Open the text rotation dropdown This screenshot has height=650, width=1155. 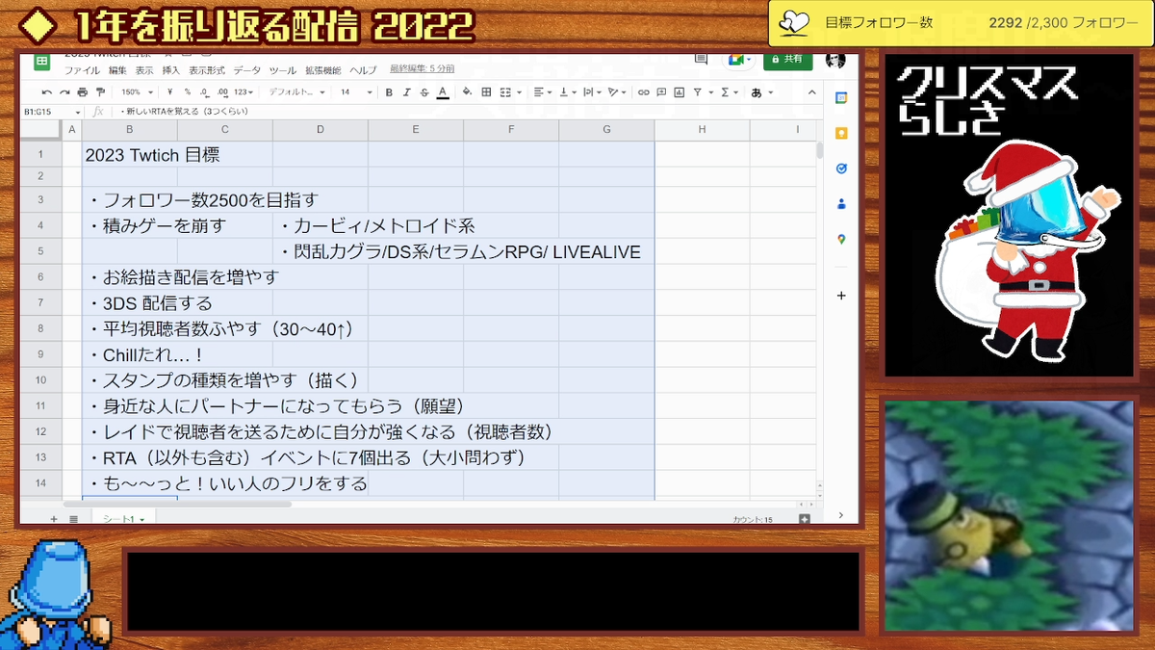pyautogui.click(x=616, y=92)
